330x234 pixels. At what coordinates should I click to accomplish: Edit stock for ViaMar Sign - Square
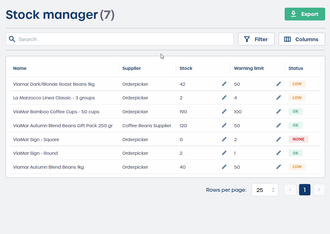pyautogui.click(x=224, y=139)
